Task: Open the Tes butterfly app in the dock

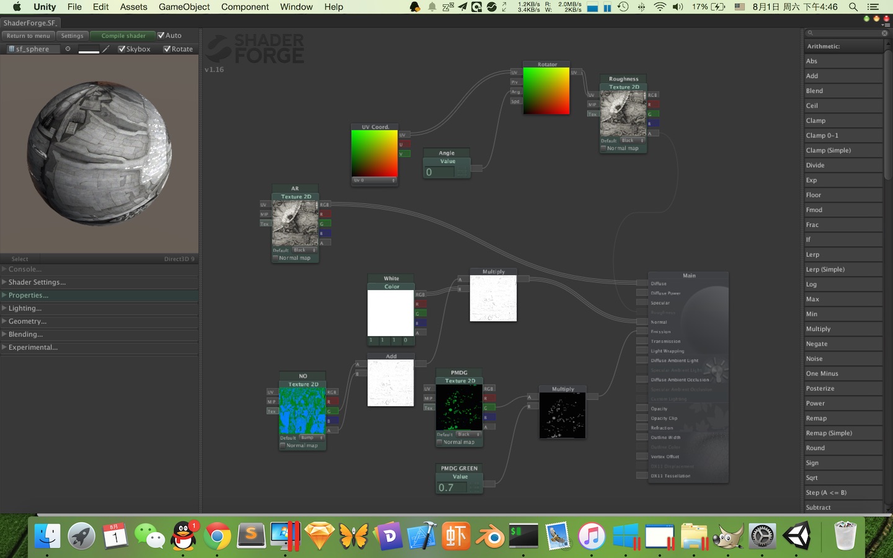Action: 353,536
